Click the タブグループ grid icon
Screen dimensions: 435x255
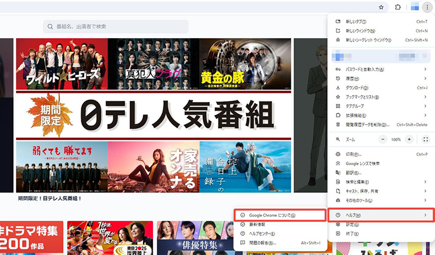coord(338,106)
